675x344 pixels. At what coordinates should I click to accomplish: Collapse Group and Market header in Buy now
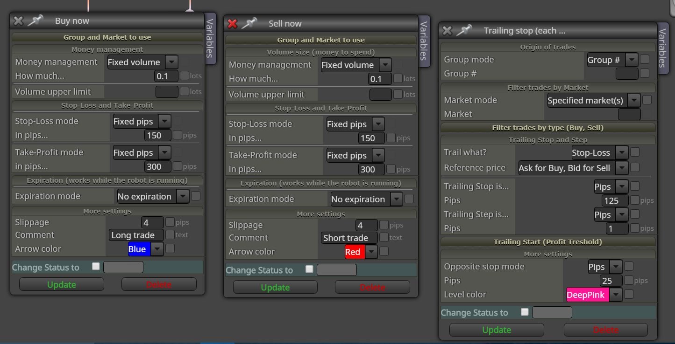click(x=107, y=37)
